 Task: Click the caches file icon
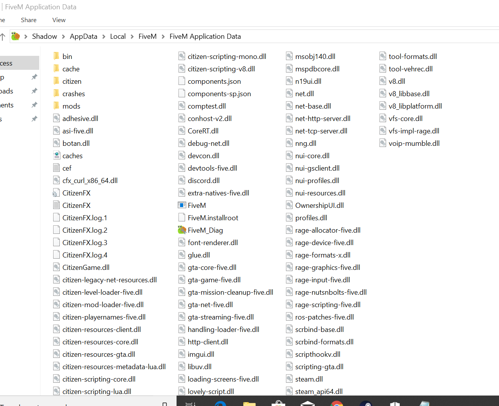coord(57,155)
